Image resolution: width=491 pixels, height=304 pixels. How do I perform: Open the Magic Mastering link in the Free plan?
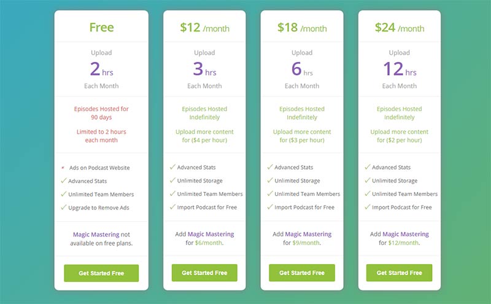(x=96, y=235)
